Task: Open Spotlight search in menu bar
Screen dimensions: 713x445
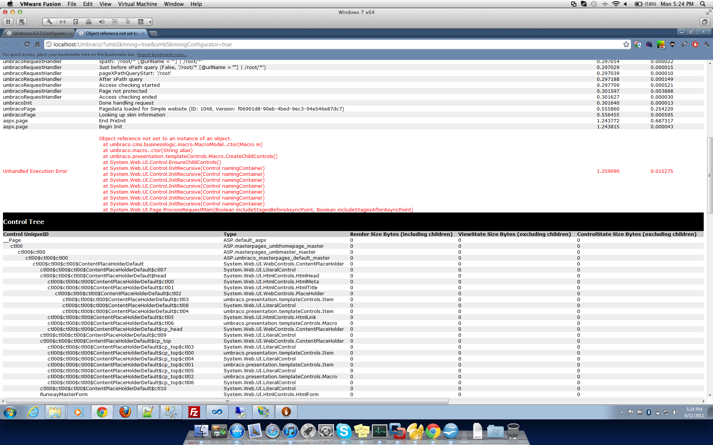Action: pyautogui.click(x=703, y=4)
